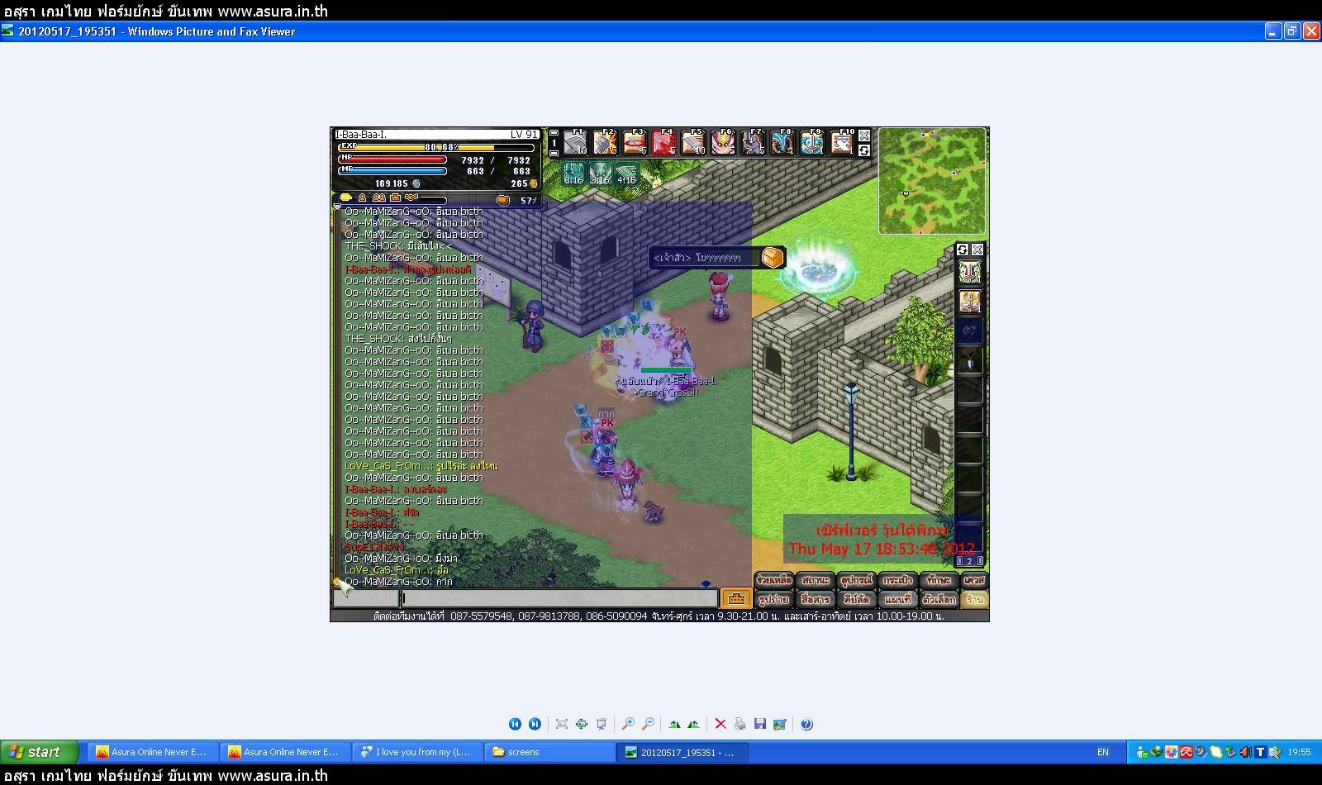Open viewer Help
This screenshot has height=785, width=1322.
[x=806, y=724]
